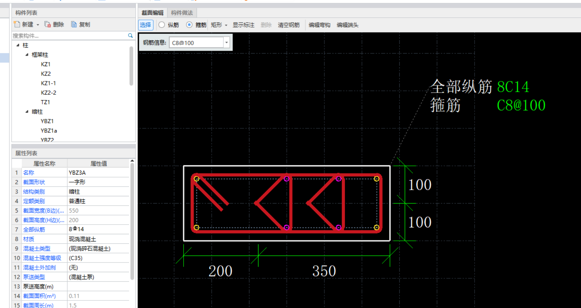Screen dimensions: 581x308
Task: Click the 普通柱 value cell
Action: [x=98, y=201]
